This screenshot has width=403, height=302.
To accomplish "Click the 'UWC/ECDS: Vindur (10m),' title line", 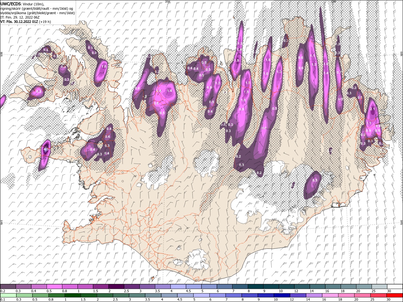I will [22, 4].
